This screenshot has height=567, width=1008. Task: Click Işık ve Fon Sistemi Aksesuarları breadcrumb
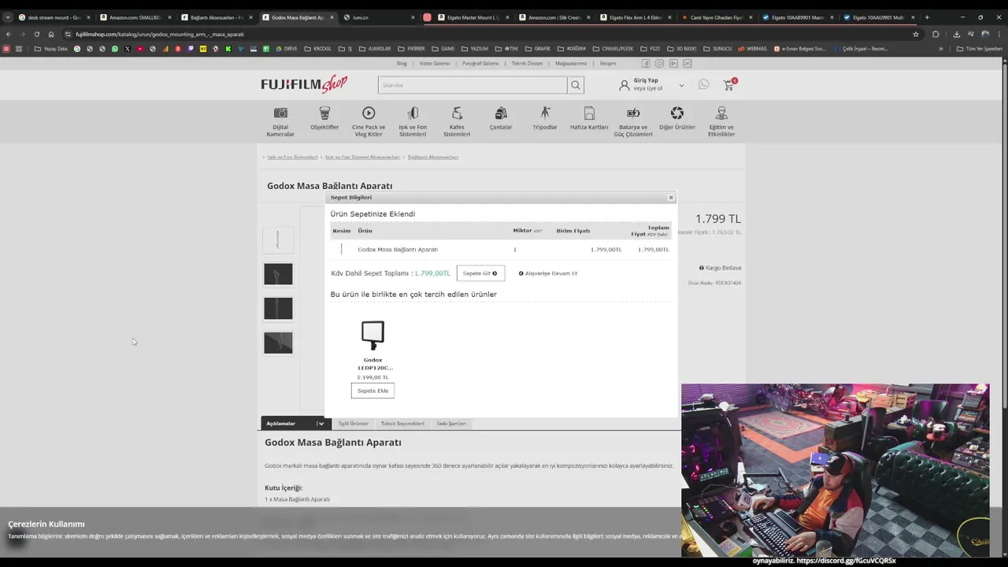tap(362, 157)
